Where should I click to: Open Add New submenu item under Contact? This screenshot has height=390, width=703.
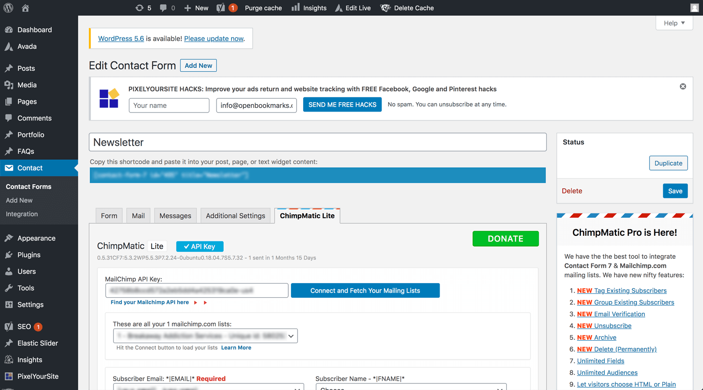pyautogui.click(x=19, y=200)
